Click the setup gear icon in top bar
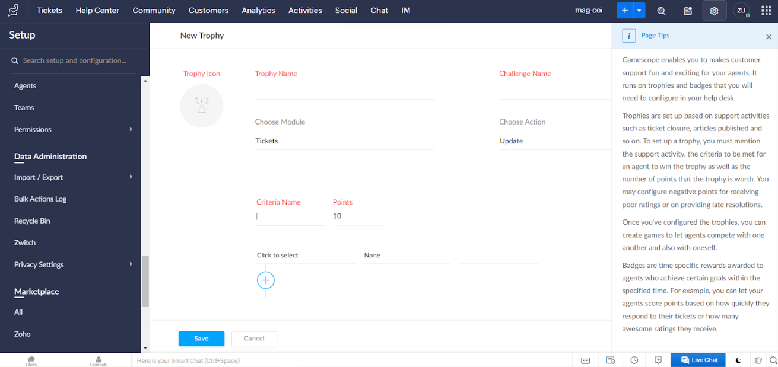This screenshot has width=778, height=367. click(x=714, y=11)
